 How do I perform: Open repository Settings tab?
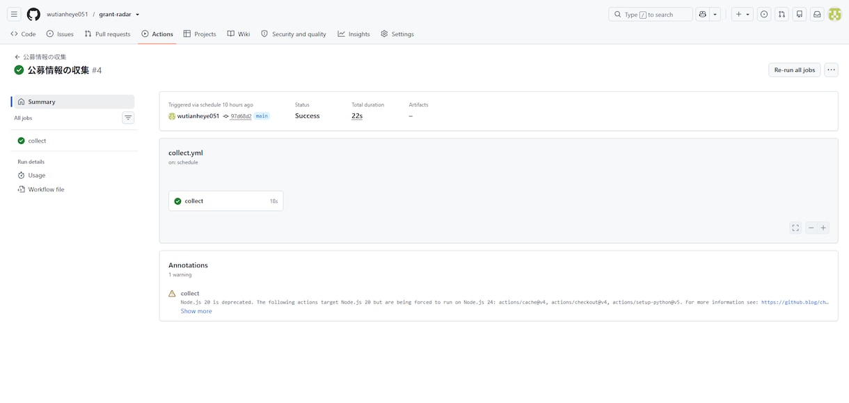[x=397, y=33]
